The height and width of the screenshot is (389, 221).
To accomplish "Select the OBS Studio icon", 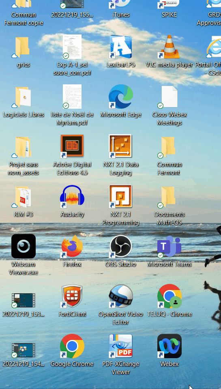I will 121,246.
